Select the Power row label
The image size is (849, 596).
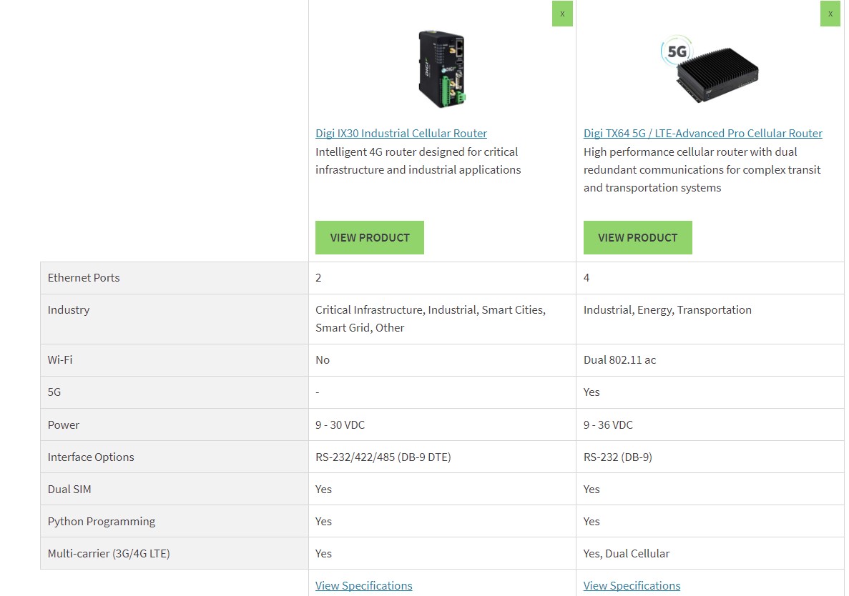tap(64, 425)
